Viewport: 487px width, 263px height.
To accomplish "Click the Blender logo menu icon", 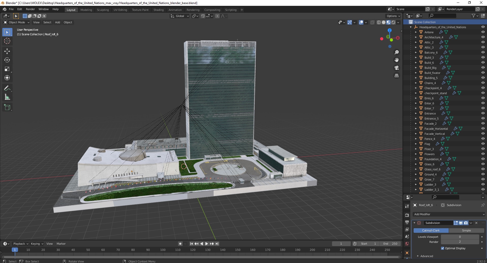I will [x=5, y=9].
